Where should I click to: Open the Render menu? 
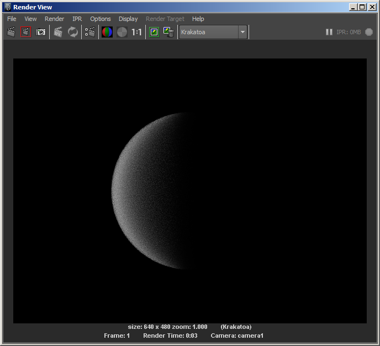coord(54,19)
